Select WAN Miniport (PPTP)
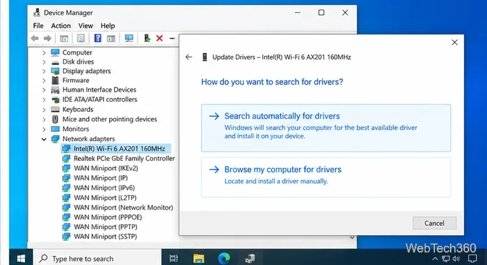 (x=105, y=227)
